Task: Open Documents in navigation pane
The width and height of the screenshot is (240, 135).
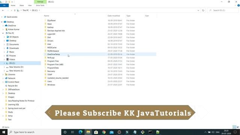Action: 14,44
